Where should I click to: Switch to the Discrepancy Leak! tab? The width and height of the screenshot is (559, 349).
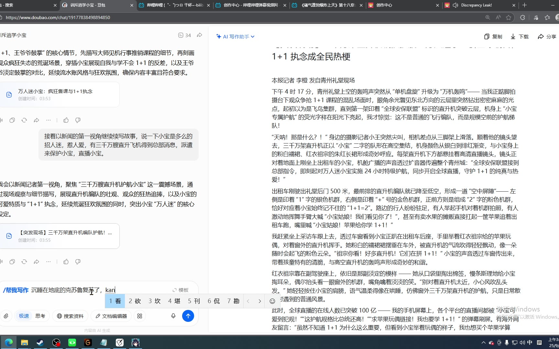[476, 5]
